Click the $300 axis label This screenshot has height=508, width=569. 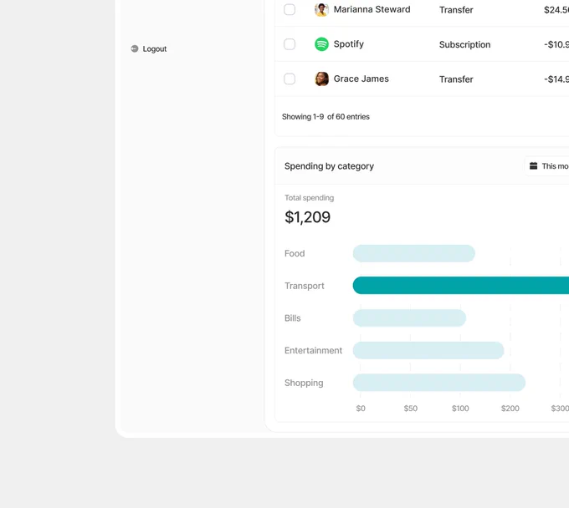pyautogui.click(x=560, y=409)
